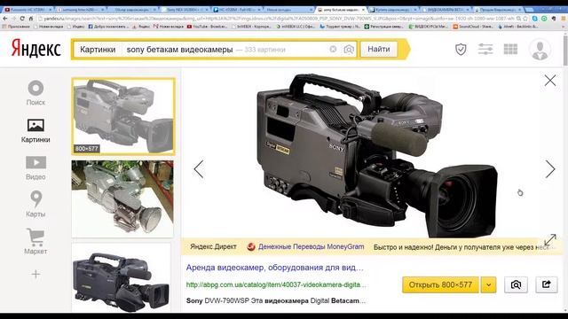Go to Поиск in the sidebar
This screenshot has width=568, height=319.
coord(35,93)
